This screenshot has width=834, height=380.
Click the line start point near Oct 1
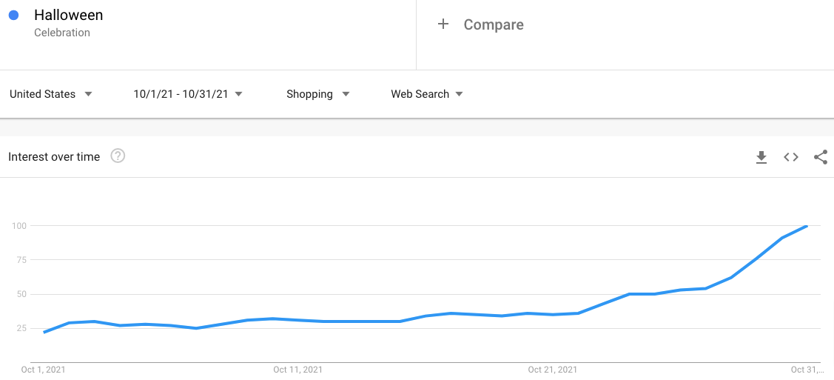[44, 332]
